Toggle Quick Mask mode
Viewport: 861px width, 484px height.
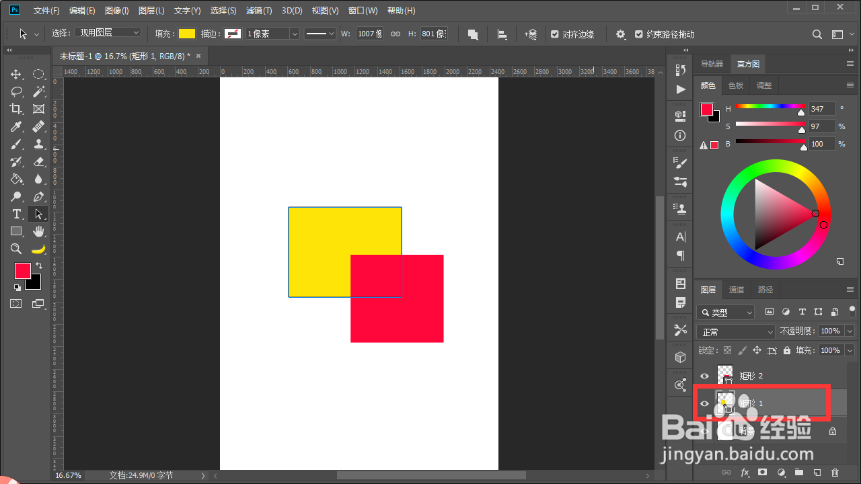(x=16, y=304)
